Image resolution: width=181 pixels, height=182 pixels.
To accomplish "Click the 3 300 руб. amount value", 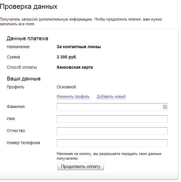I will pyautogui.click(x=67, y=57).
